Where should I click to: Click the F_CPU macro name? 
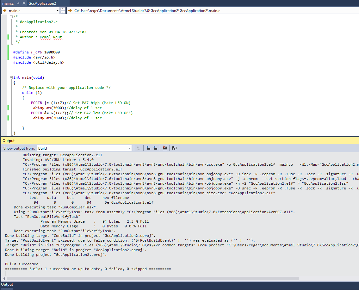37,52
